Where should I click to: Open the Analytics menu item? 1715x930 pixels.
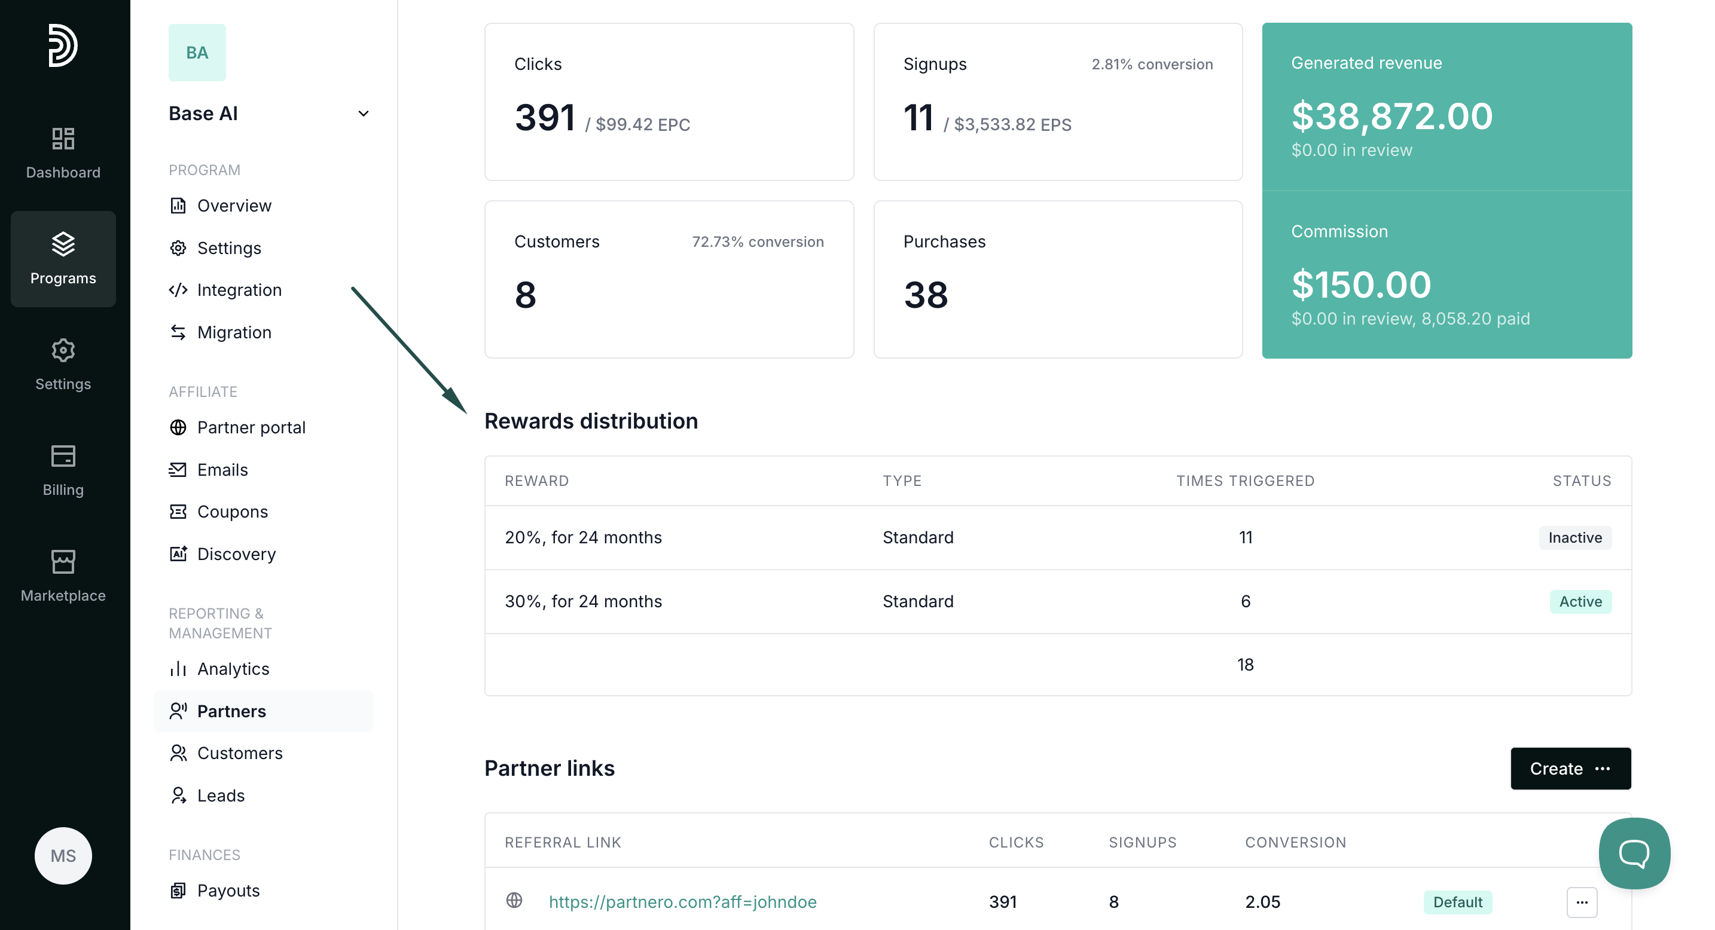tap(233, 669)
